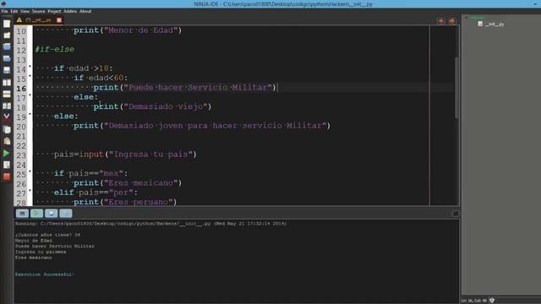Collapse the project tree root node arrow
Viewport: 541px width, 304px height.
point(466,17)
